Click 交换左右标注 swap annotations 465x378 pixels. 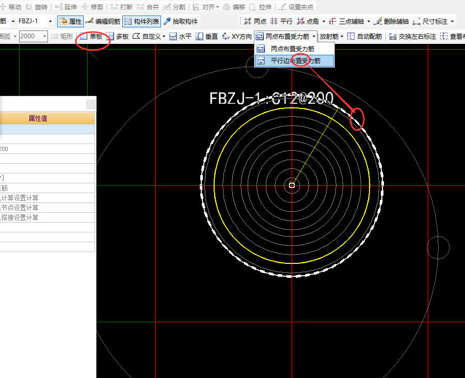click(412, 36)
